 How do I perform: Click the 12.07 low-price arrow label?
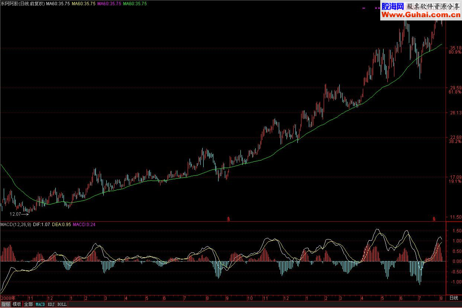(19, 214)
